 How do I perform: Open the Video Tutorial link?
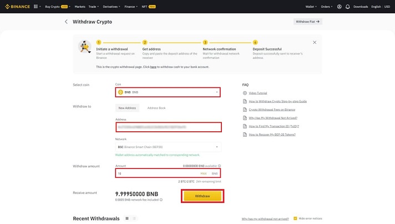tap(258, 93)
